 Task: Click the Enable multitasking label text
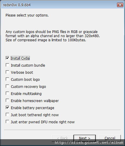26,94
